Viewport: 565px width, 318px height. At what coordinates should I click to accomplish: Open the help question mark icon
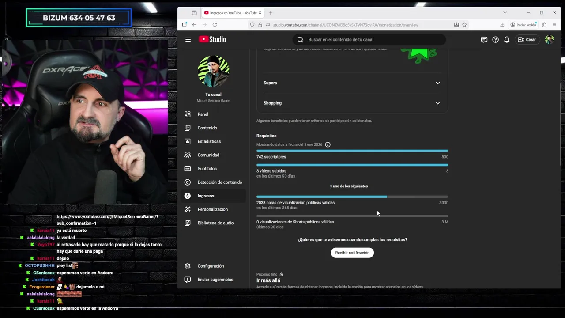495,39
